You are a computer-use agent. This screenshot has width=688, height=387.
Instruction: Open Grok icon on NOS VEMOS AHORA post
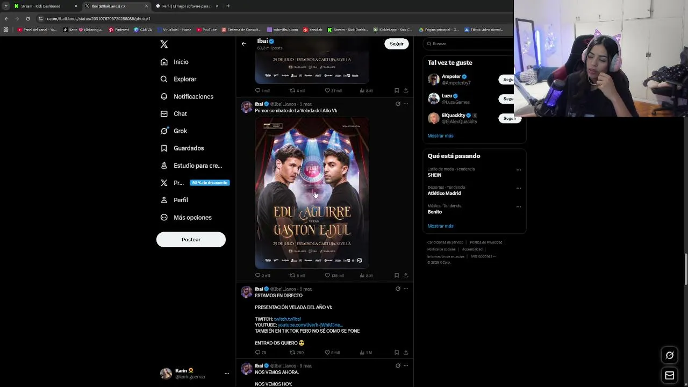[398, 365]
